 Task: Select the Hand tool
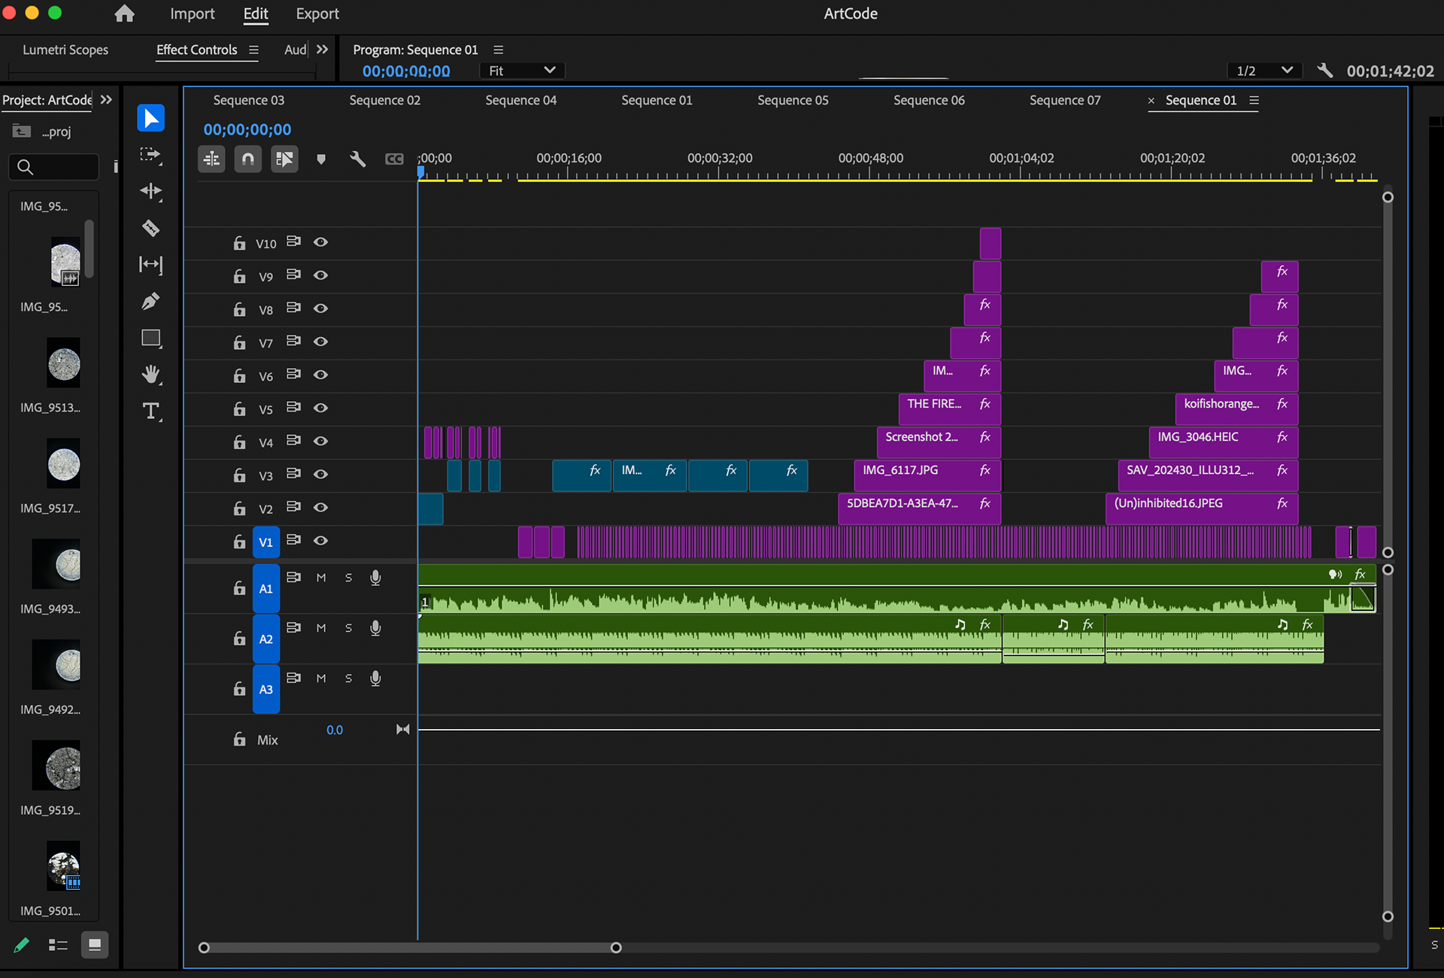pos(150,375)
